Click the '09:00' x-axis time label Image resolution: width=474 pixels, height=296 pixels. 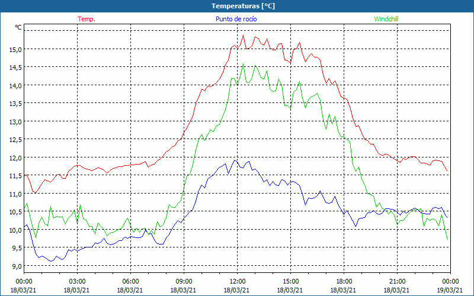(184, 282)
